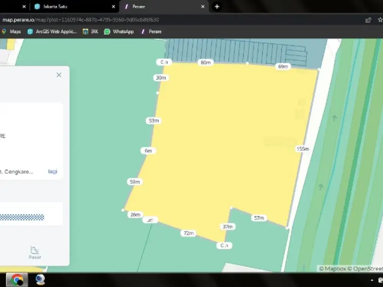Screen dimensions: 383x287
Task: Open the ArcGIS Web Application bookmark
Action: point(52,32)
